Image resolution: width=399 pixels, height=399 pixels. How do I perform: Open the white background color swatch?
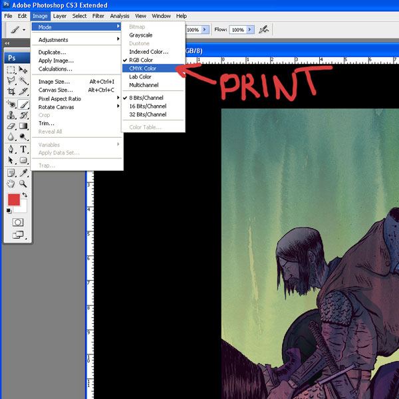coord(23,208)
